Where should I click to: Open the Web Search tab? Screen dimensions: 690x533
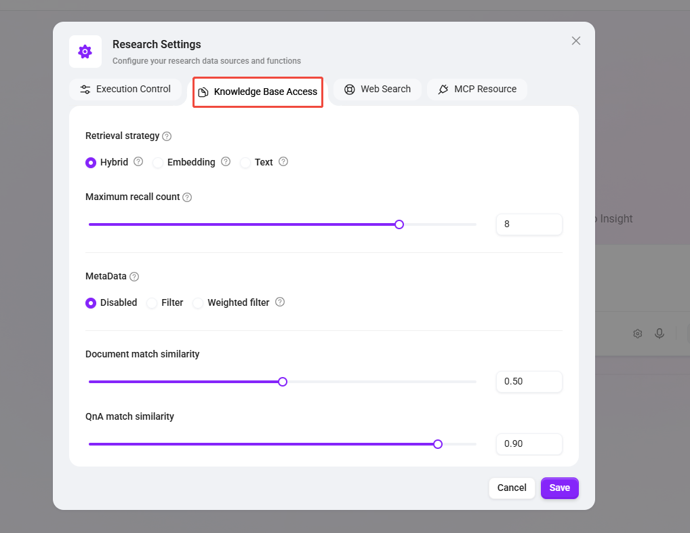(x=377, y=89)
